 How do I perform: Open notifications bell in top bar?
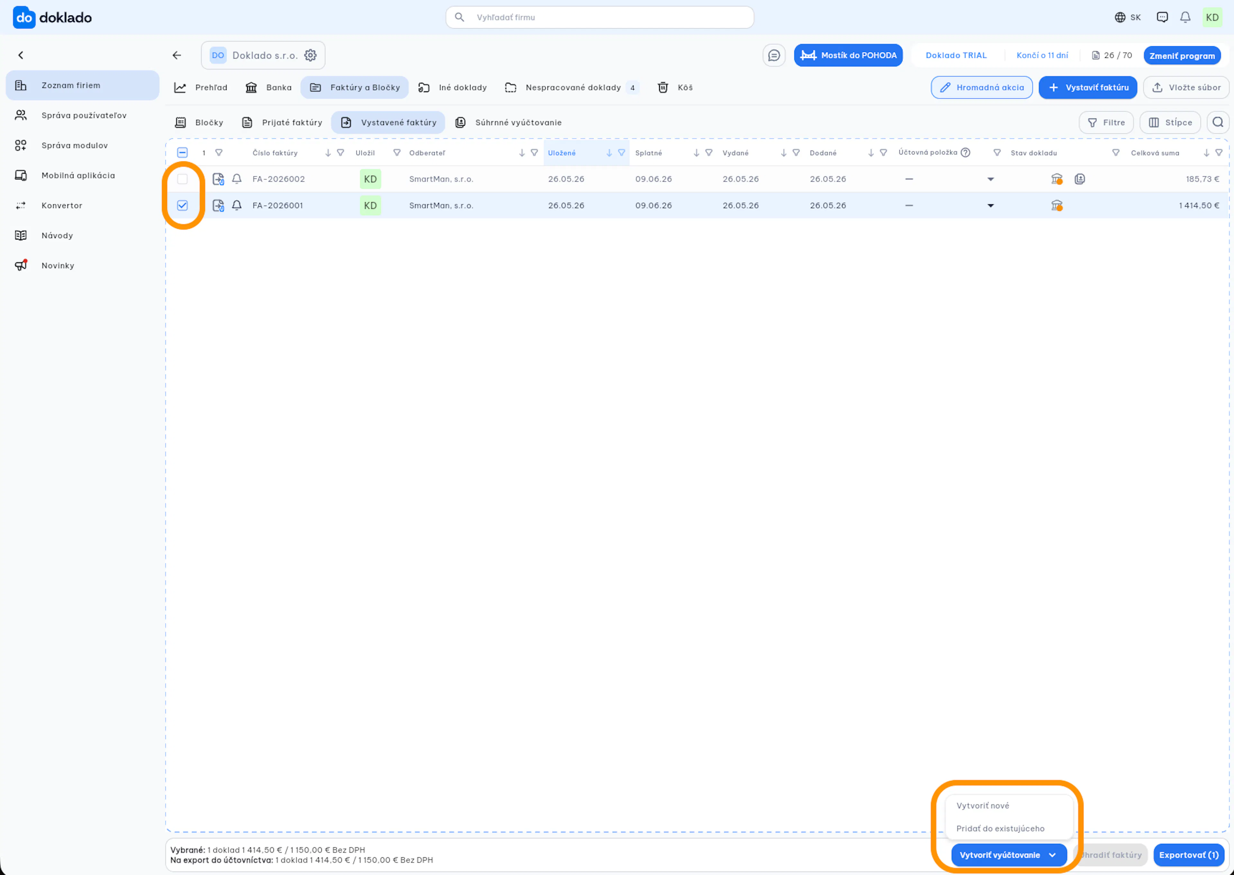pos(1185,17)
